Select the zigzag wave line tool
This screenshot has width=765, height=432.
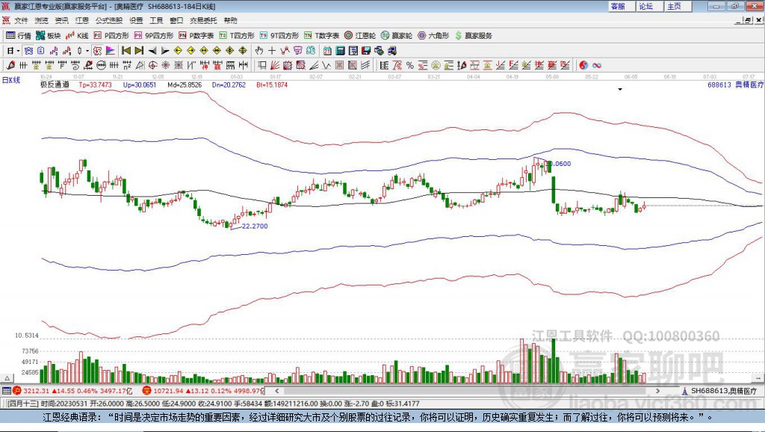pyautogui.click(x=326, y=66)
